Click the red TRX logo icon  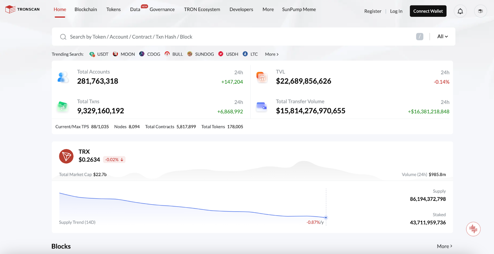point(66,156)
